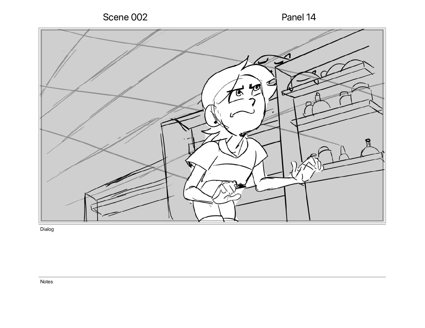Click the Panel 14 heading

(299, 17)
